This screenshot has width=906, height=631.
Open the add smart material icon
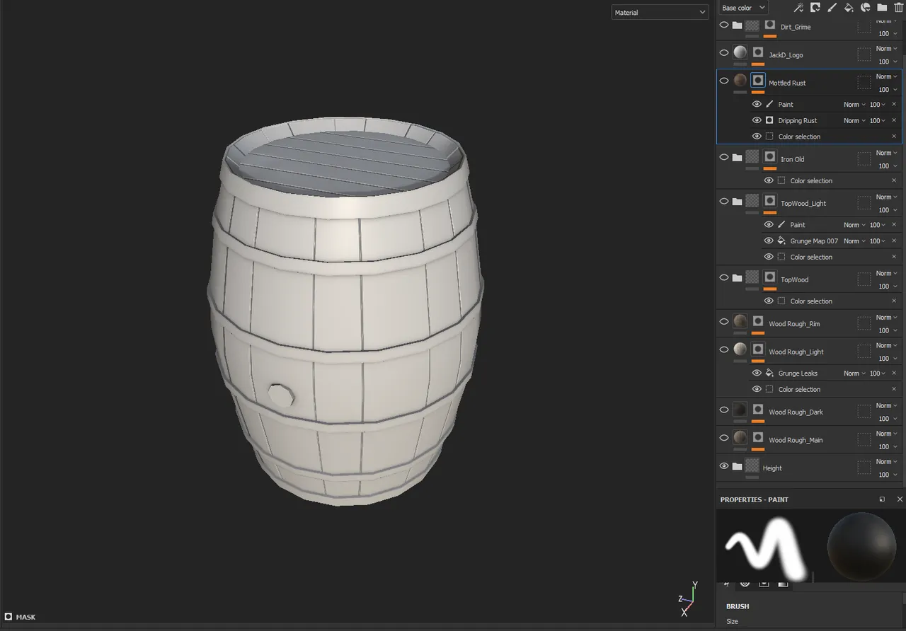pyautogui.click(x=865, y=8)
